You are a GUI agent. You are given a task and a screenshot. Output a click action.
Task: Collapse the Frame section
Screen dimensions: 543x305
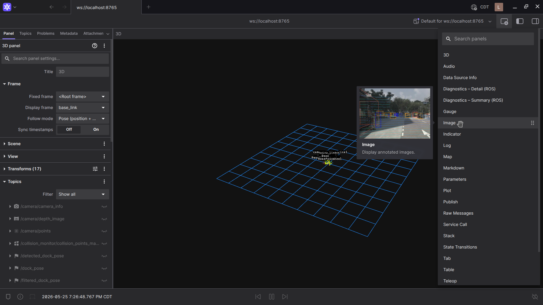[x=5, y=84]
